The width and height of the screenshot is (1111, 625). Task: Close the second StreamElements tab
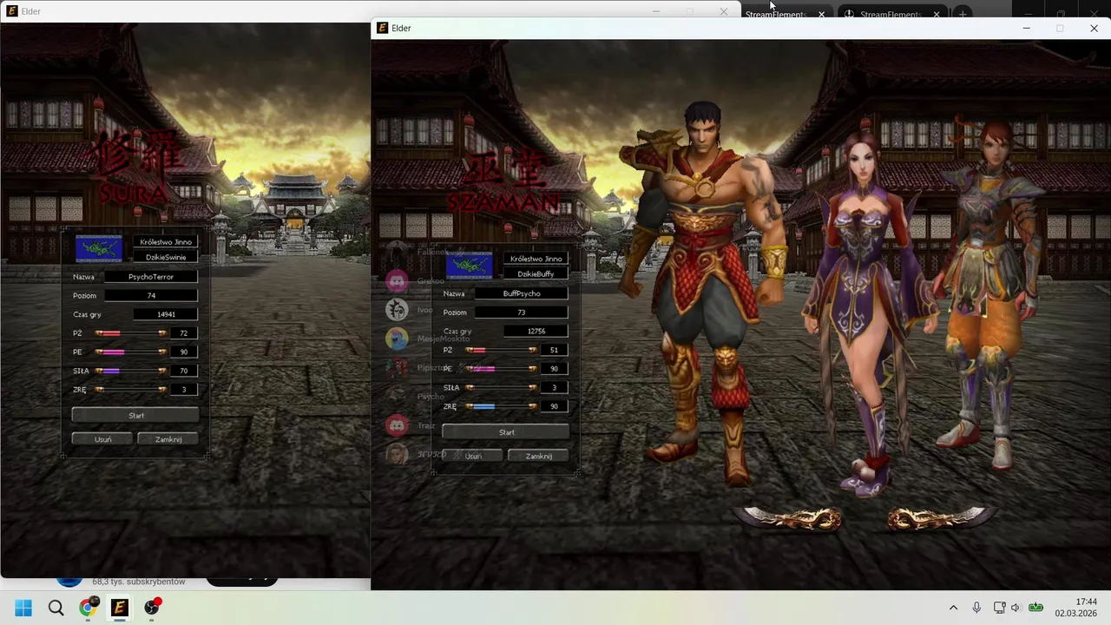[x=936, y=14]
